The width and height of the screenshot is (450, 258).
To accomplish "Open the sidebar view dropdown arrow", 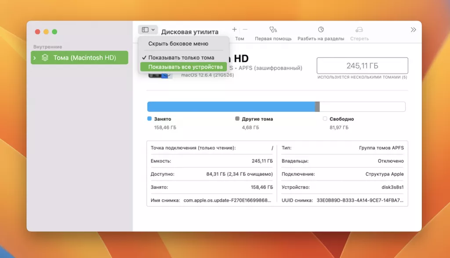I will (152, 29).
